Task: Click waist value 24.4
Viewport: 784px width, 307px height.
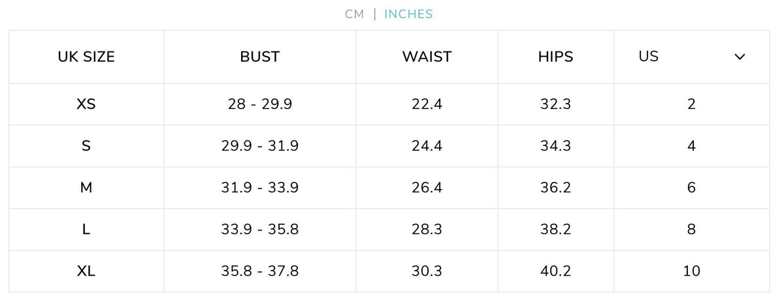Action: pyautogui.click(x=427, y=146)
